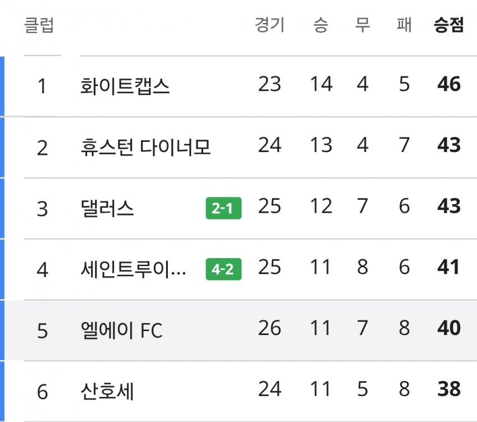Screen dimensions: 477x422
Task: Click 휴스턴 다이너모 wins value 13
Action: point(321,145)
